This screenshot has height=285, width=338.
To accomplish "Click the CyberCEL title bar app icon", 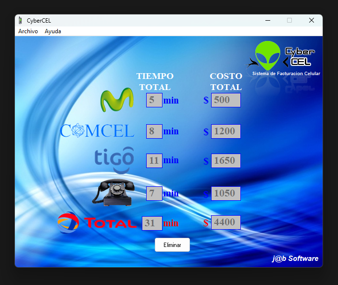I will (20, 20).
